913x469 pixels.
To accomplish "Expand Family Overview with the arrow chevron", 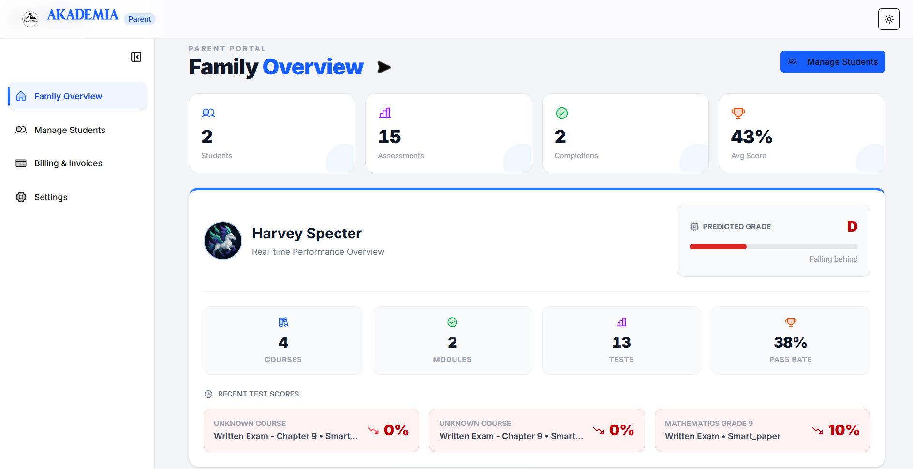I will pyautogui.click(x=383, y=67).
